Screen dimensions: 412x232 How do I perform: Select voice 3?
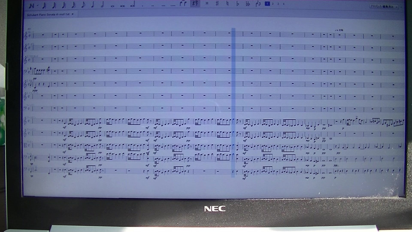click(x=278, y=4)
